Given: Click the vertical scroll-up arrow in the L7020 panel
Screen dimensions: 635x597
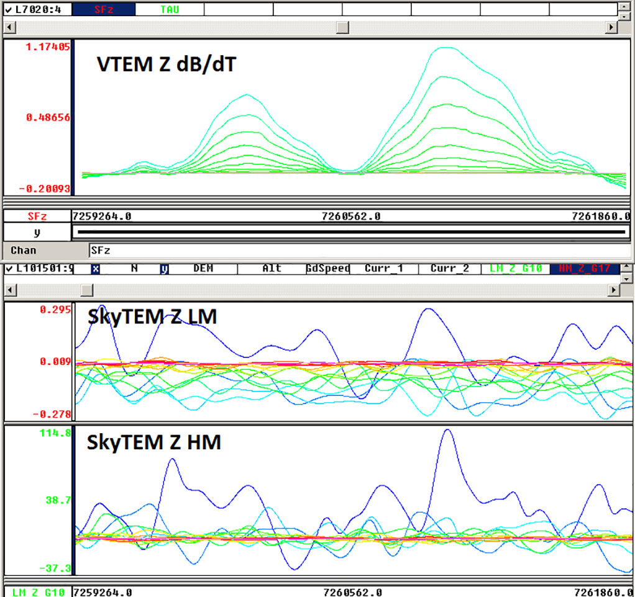Looking at the screenshot, I should 624,7.
